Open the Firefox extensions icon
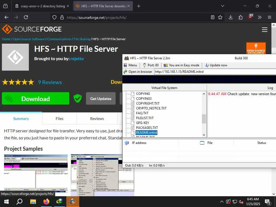276x207 pixels. (x=240, y=17)
